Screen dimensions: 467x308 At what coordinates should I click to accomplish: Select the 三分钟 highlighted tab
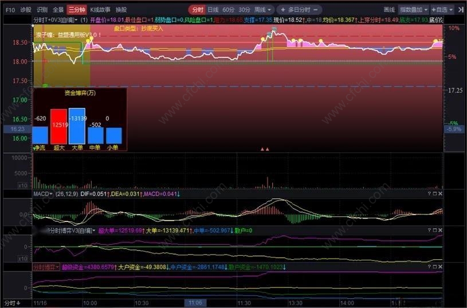77,10
